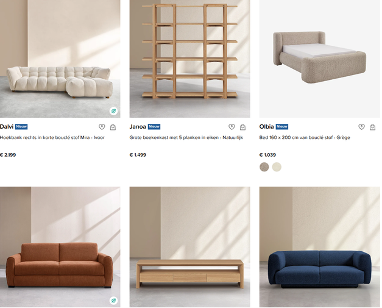Click green eco badge on orange sofa

click(x=113, y=301)
